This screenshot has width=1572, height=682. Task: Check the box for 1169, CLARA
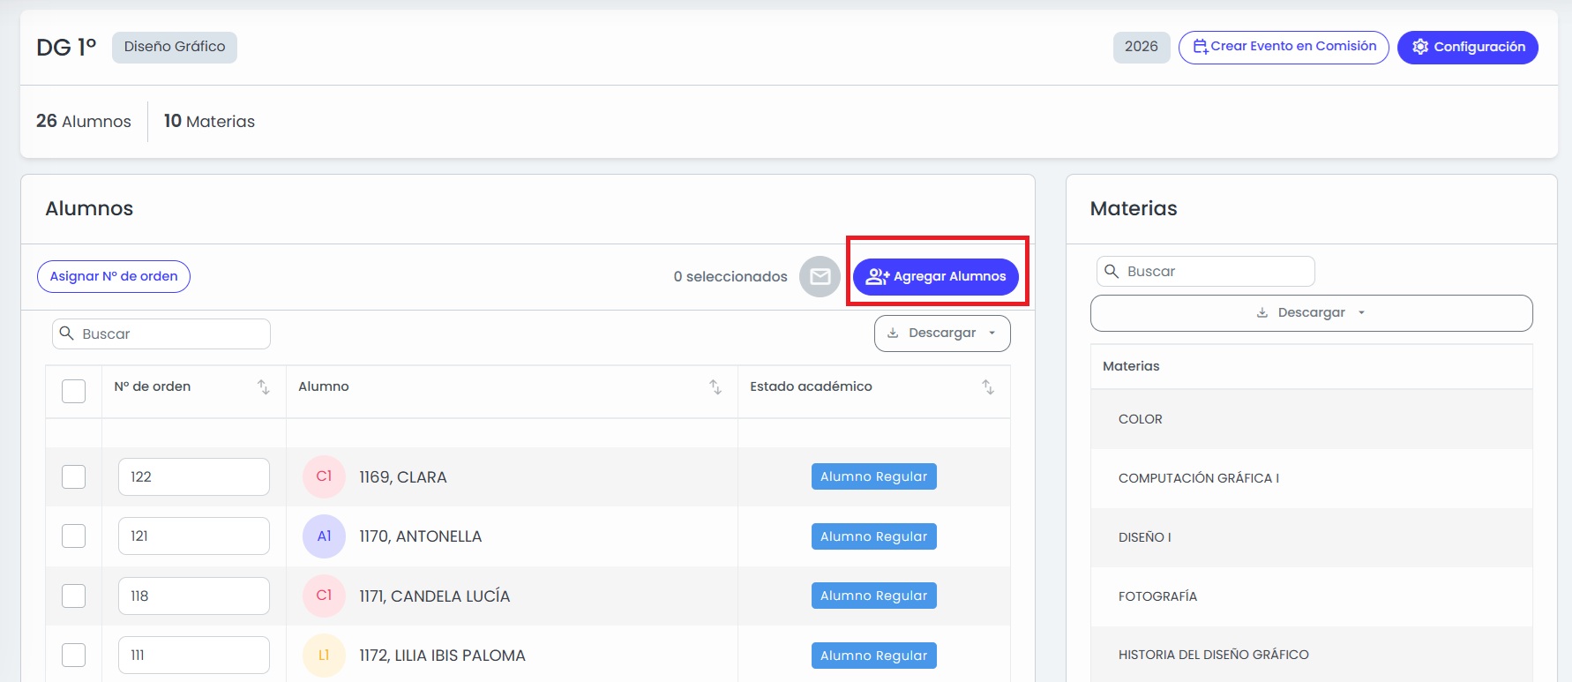click(74, 476)
